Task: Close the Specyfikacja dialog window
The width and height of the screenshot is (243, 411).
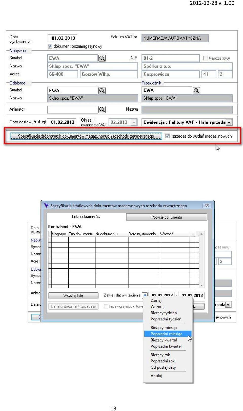Action: pyautogui.click(x=207, y=206)
